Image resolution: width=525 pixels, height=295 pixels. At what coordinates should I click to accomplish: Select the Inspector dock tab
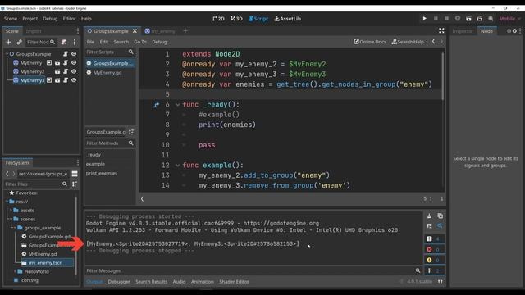coord(463,31)
